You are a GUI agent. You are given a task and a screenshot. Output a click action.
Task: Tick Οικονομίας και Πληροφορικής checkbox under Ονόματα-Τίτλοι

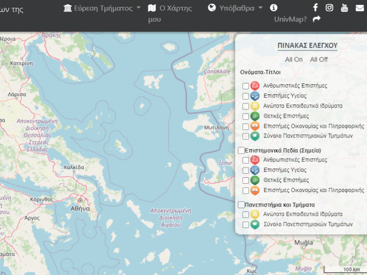(245, 126)
